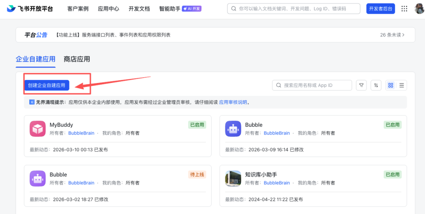Expand the 26 条未读 announcements
The height and width of the screenshot is (214, 425).
392,35
